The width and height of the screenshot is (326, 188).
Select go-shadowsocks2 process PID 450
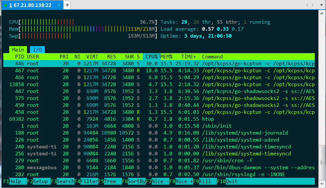coord(159,105)
